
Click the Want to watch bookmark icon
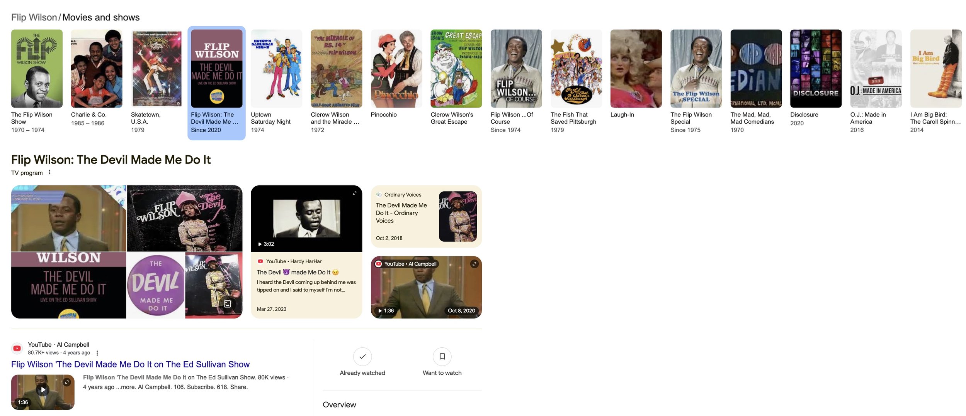[442, 357]
